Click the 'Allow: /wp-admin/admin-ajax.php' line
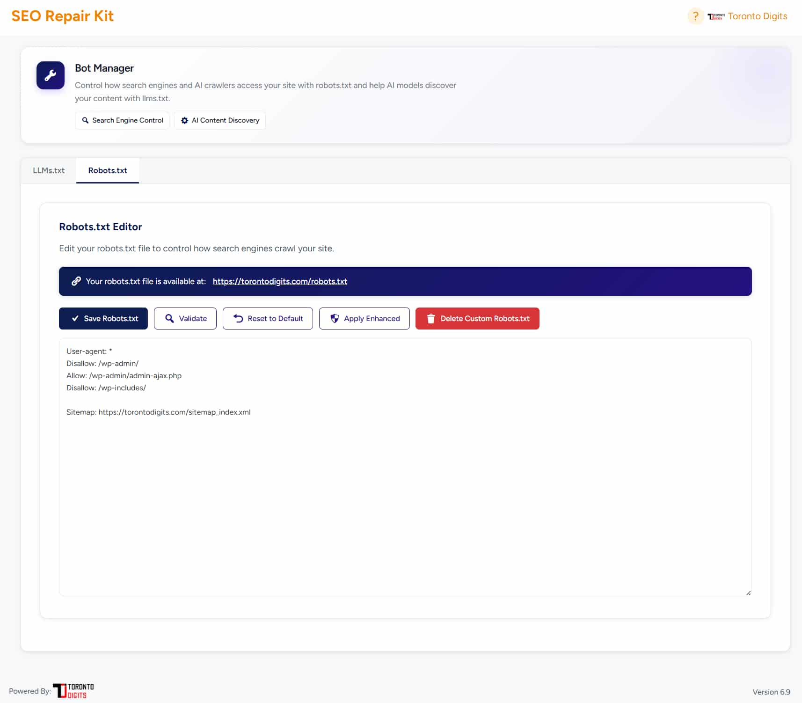 point(124,375)
